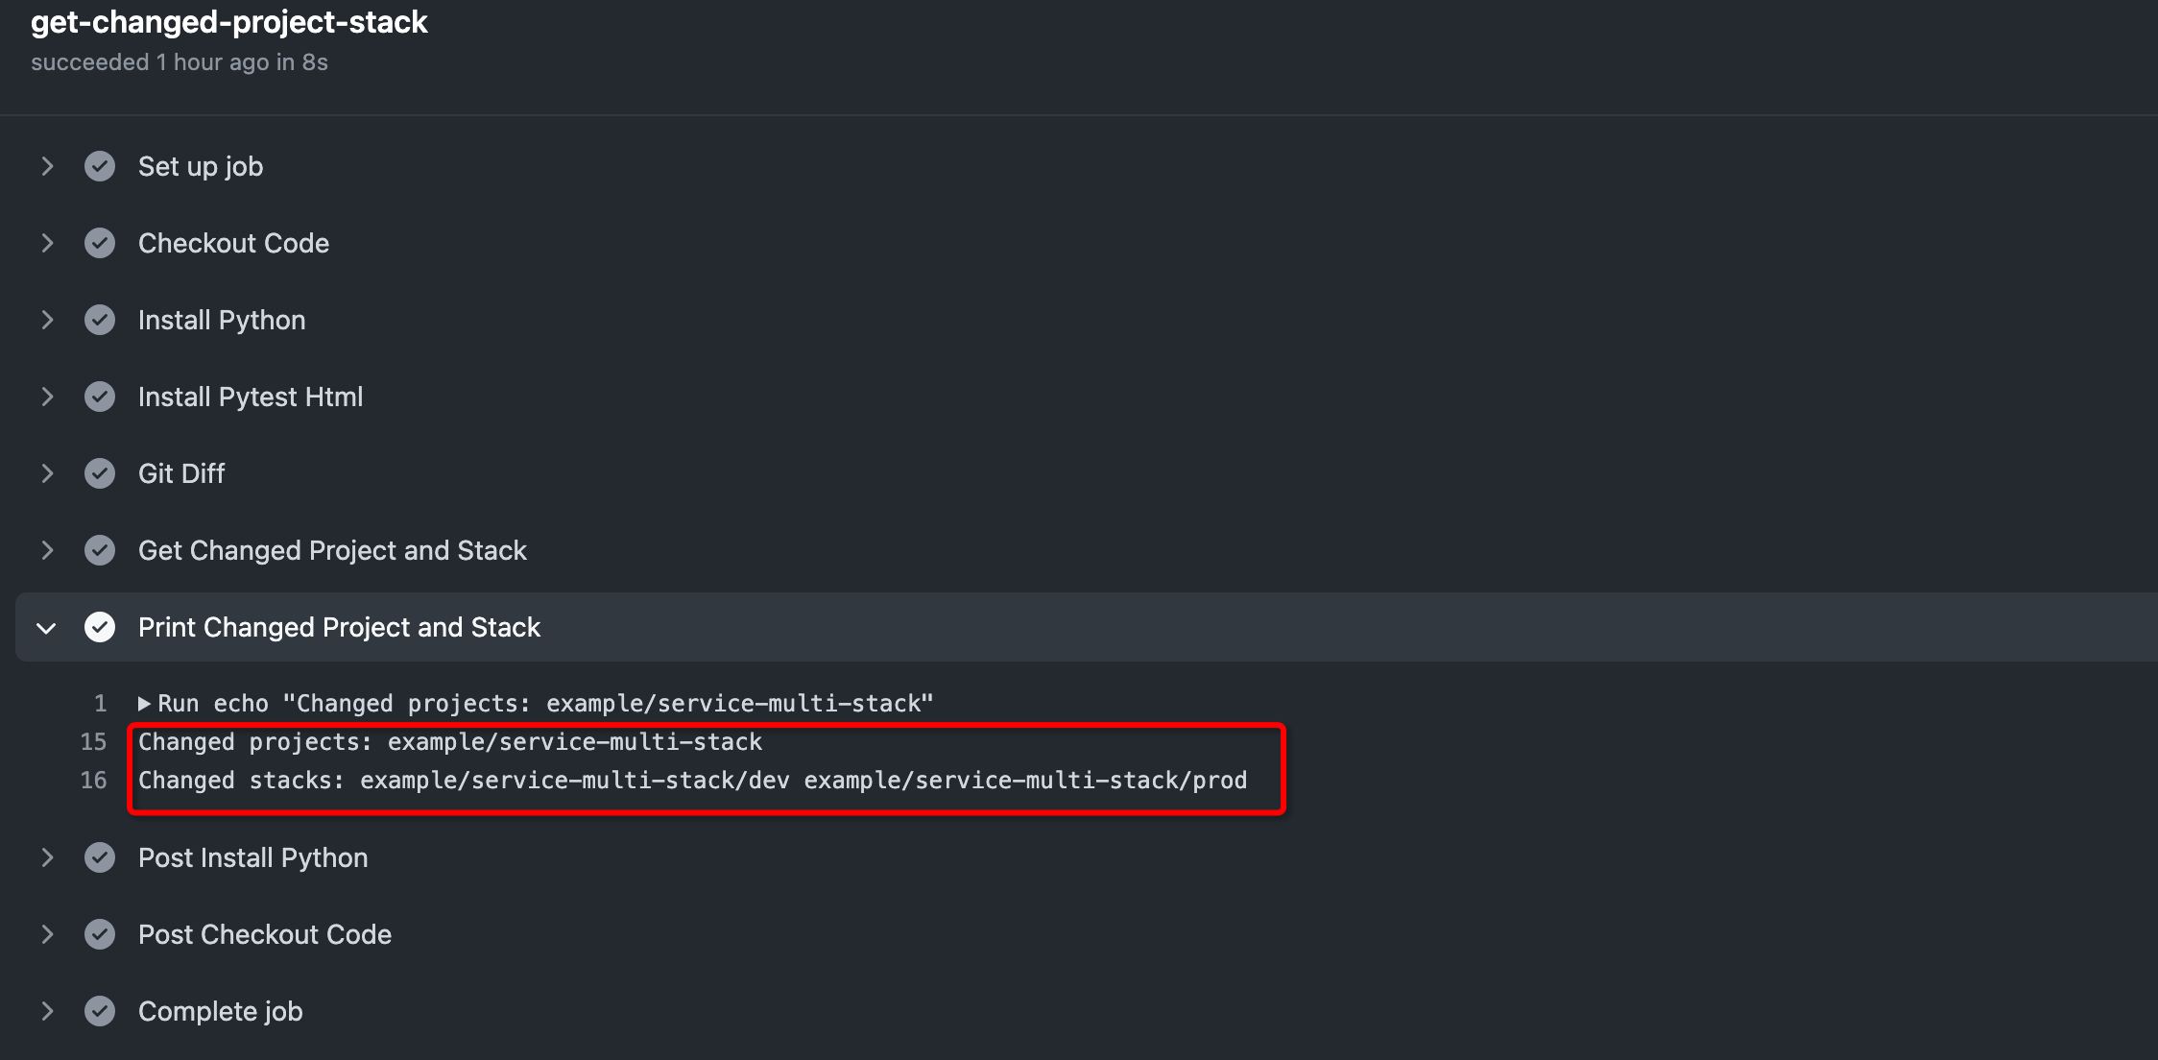Expand the Get Changed Project and Stack logs
Image resolution: width=2158 pixels, height=1060 pixels.
[x=47, y=550]
